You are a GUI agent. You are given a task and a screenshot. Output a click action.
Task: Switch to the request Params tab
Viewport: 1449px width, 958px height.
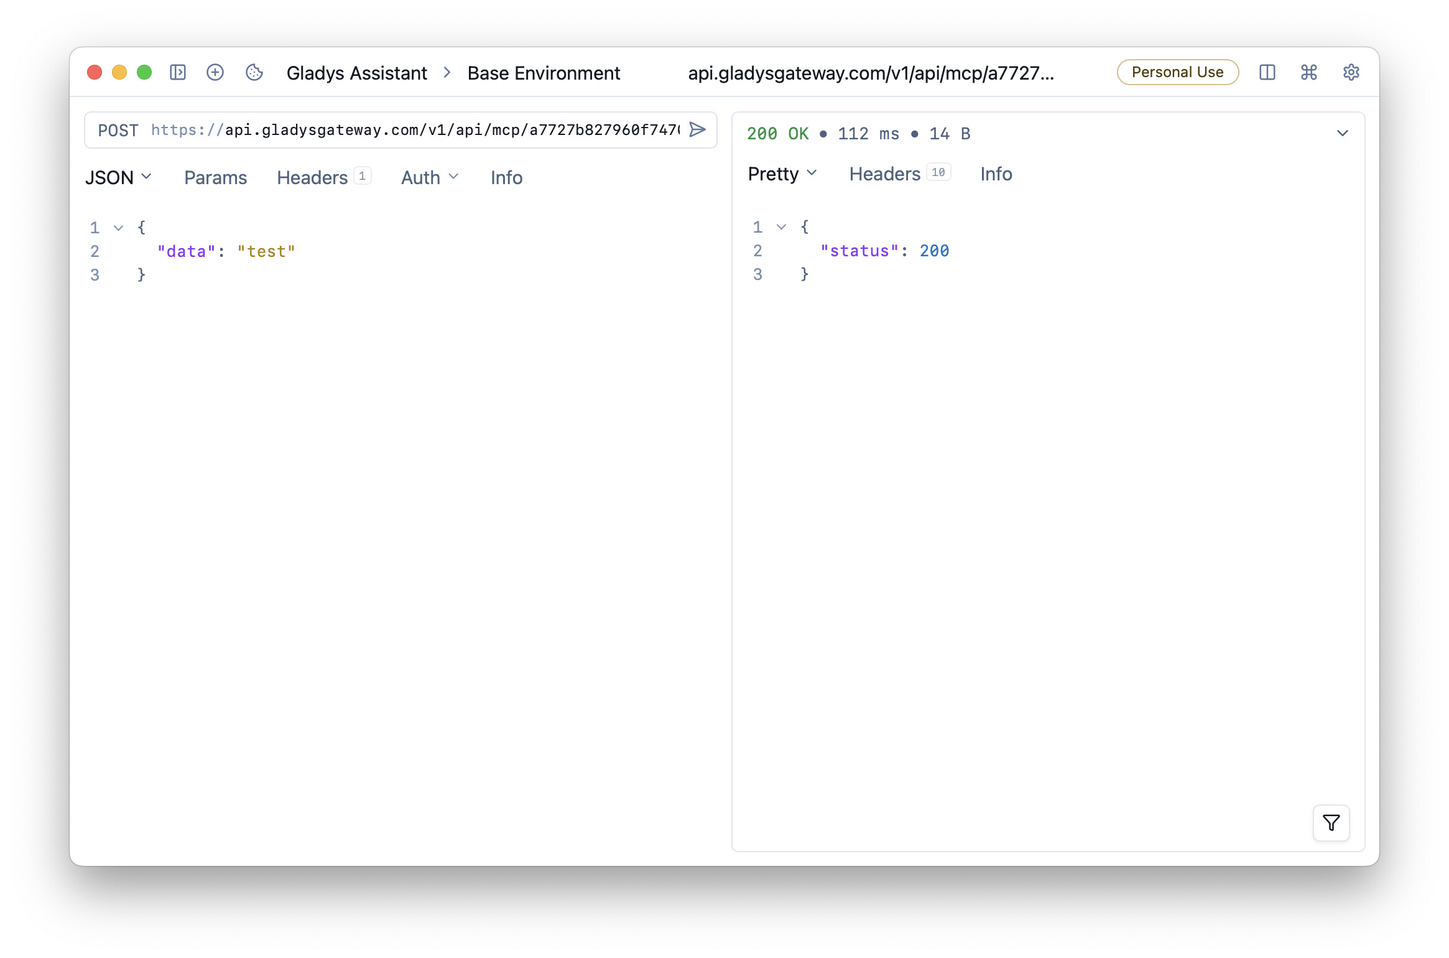point(215,178)
